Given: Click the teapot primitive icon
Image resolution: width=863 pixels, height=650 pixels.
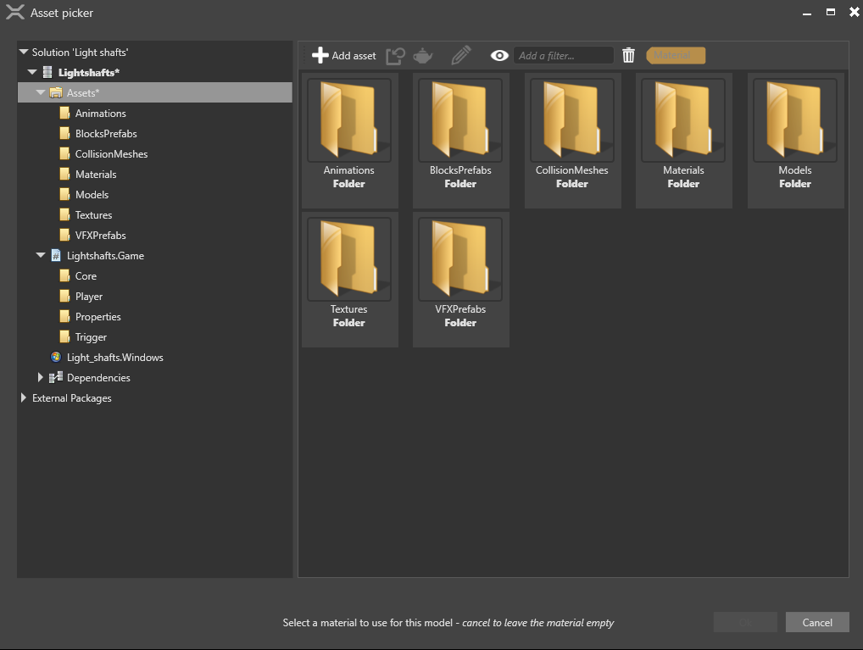Looking at the screenshot, I should [422, 54].
